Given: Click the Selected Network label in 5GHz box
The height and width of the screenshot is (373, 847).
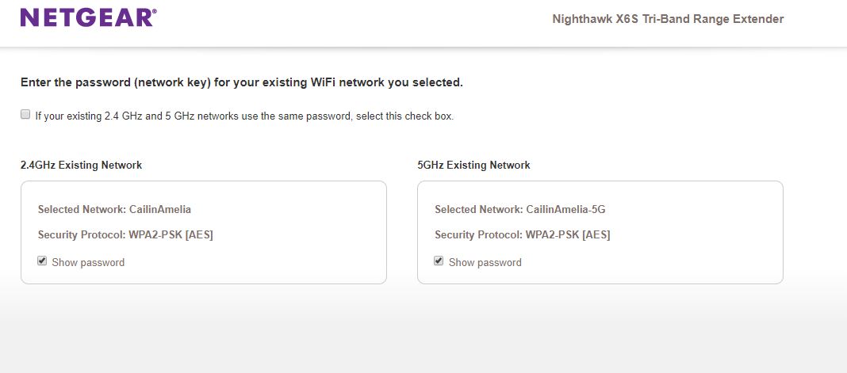Looking at the screenshot, I should tap(478, 210).
